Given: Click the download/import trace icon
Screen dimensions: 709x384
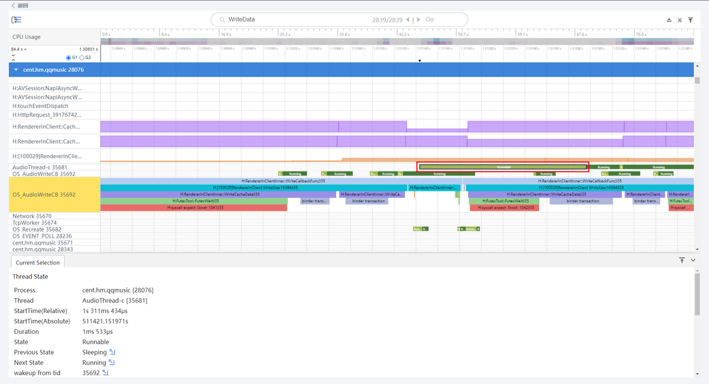Looking at the screenshot, I should pos(669,20).
